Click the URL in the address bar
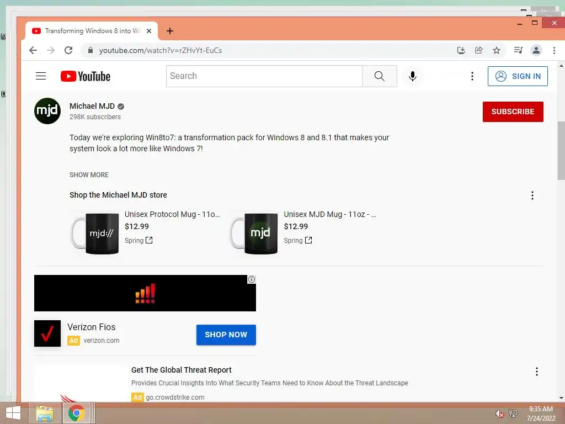The height and width of the screenshot is (424, 565). point(161,50)
